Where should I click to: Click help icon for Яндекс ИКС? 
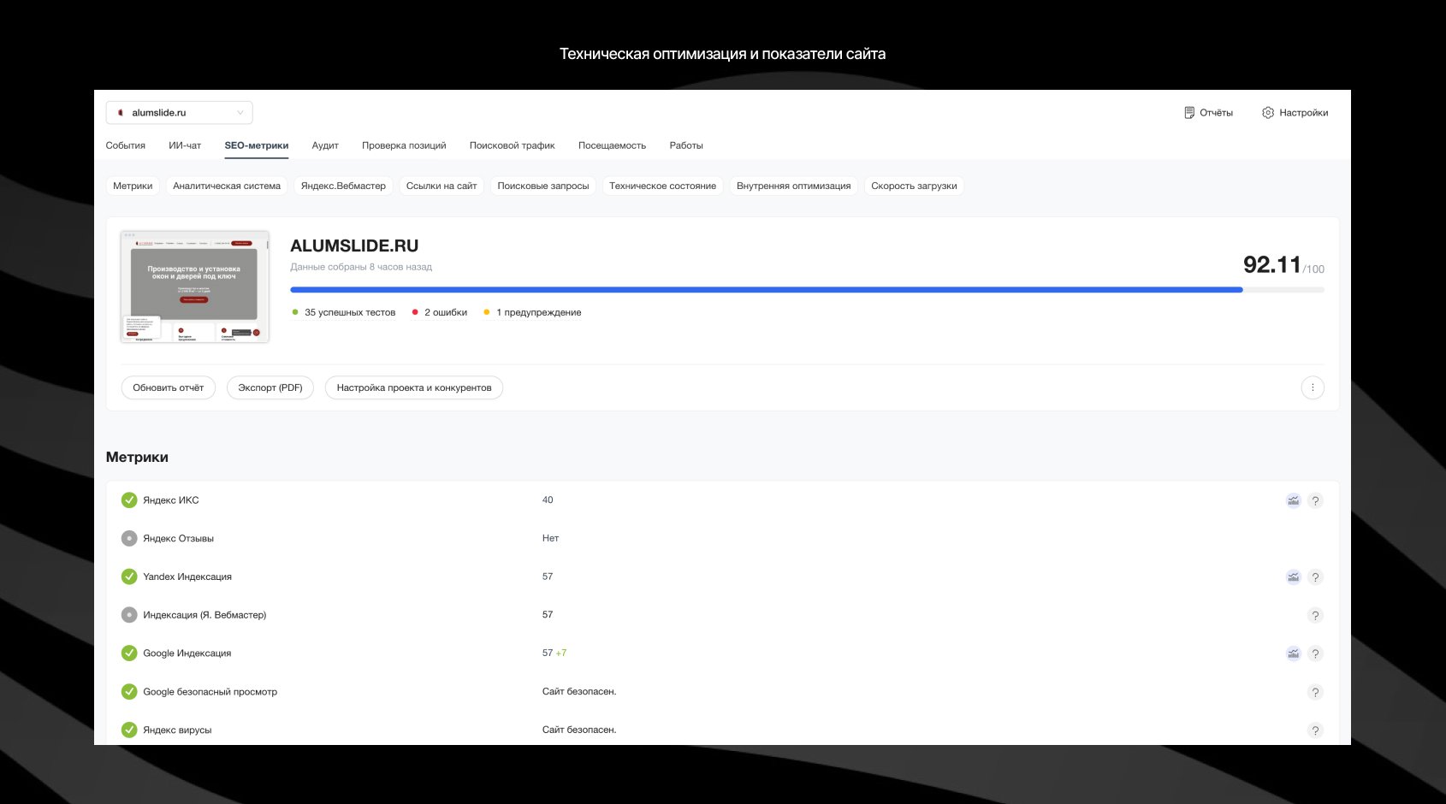tap(1315, 500)
